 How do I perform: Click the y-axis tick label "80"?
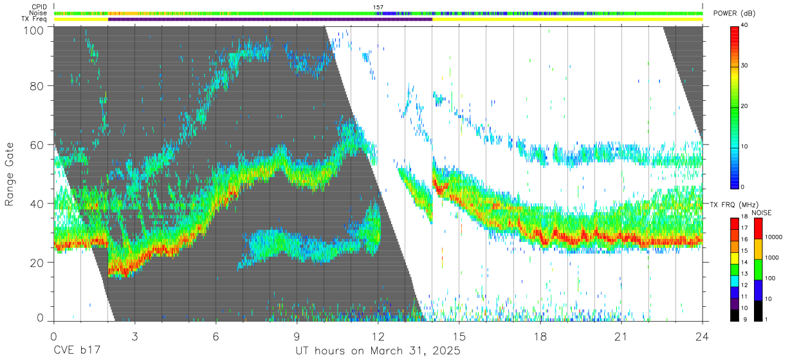pyautogui.click(x=37, y=86)
